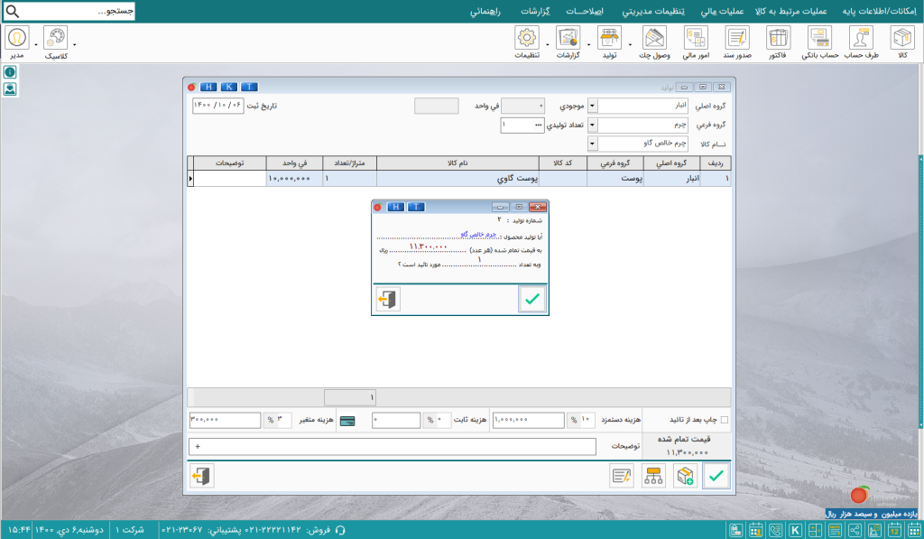This screenshot has height=539, width=924.
Task: Open the status bar note icon
Action: (x=835, y=530)
